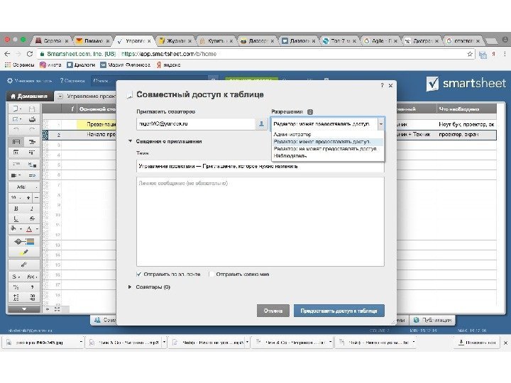
Task: Click the smartsheet logo
Action: tap(466, 84)
